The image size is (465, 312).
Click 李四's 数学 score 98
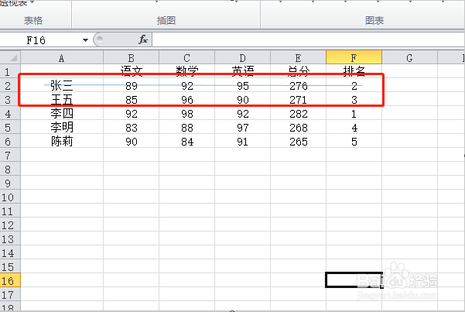coord(186,113)
